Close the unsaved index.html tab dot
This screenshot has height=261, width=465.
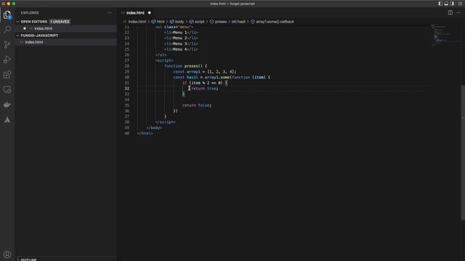pos(150,13)
